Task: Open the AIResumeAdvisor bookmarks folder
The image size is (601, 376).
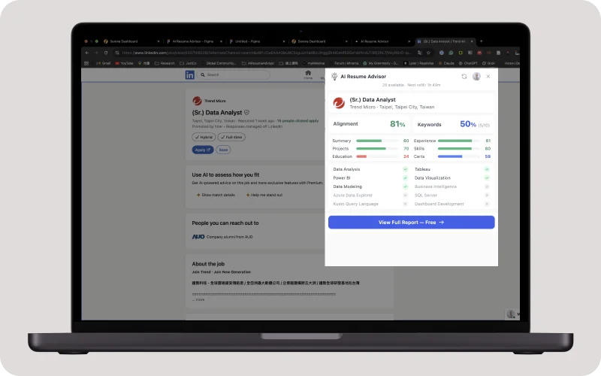Action: tap(258, 63)
